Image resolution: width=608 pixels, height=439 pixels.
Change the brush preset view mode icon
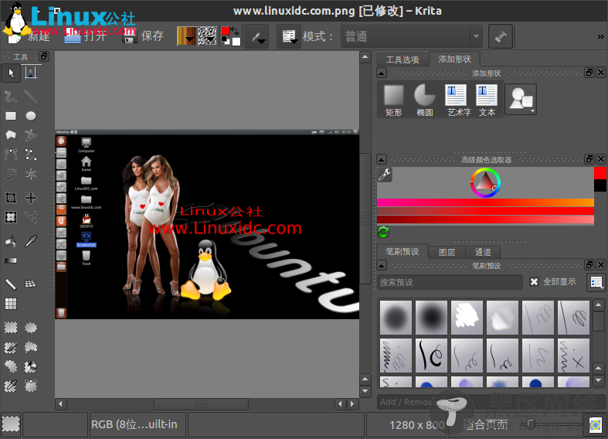596,282
